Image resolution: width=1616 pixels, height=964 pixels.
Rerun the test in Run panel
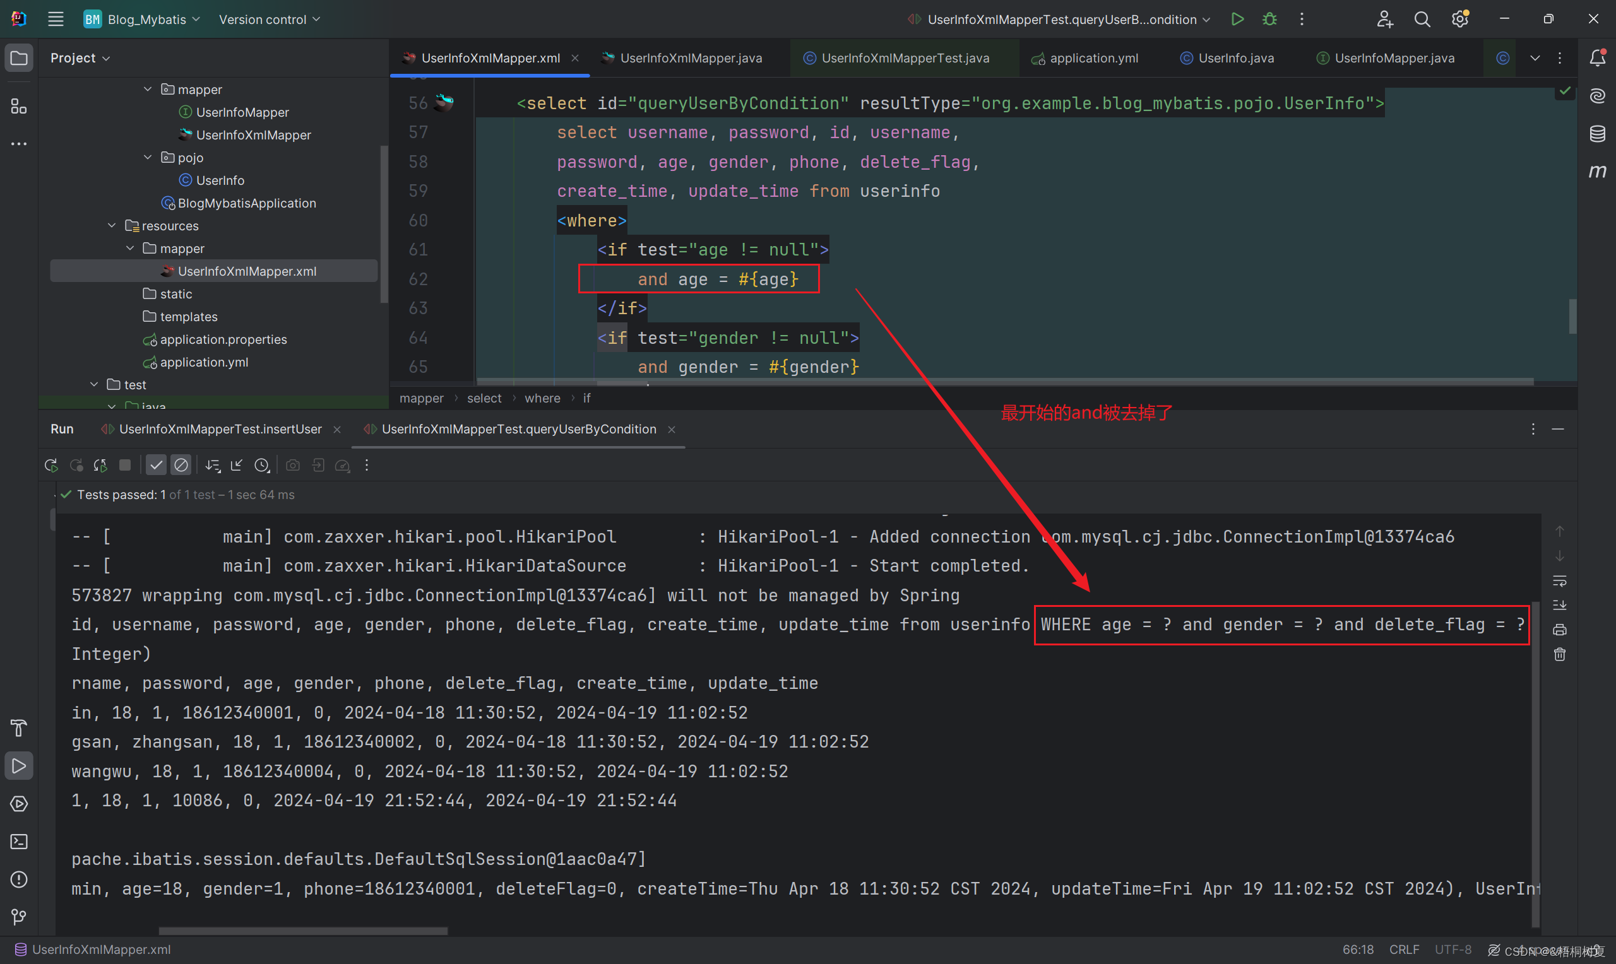click(50, 465)
